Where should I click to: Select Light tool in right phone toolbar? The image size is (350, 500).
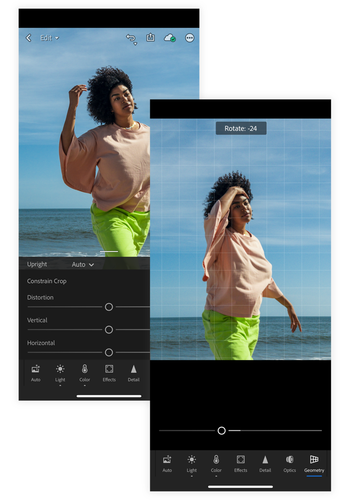click(192, 464)
